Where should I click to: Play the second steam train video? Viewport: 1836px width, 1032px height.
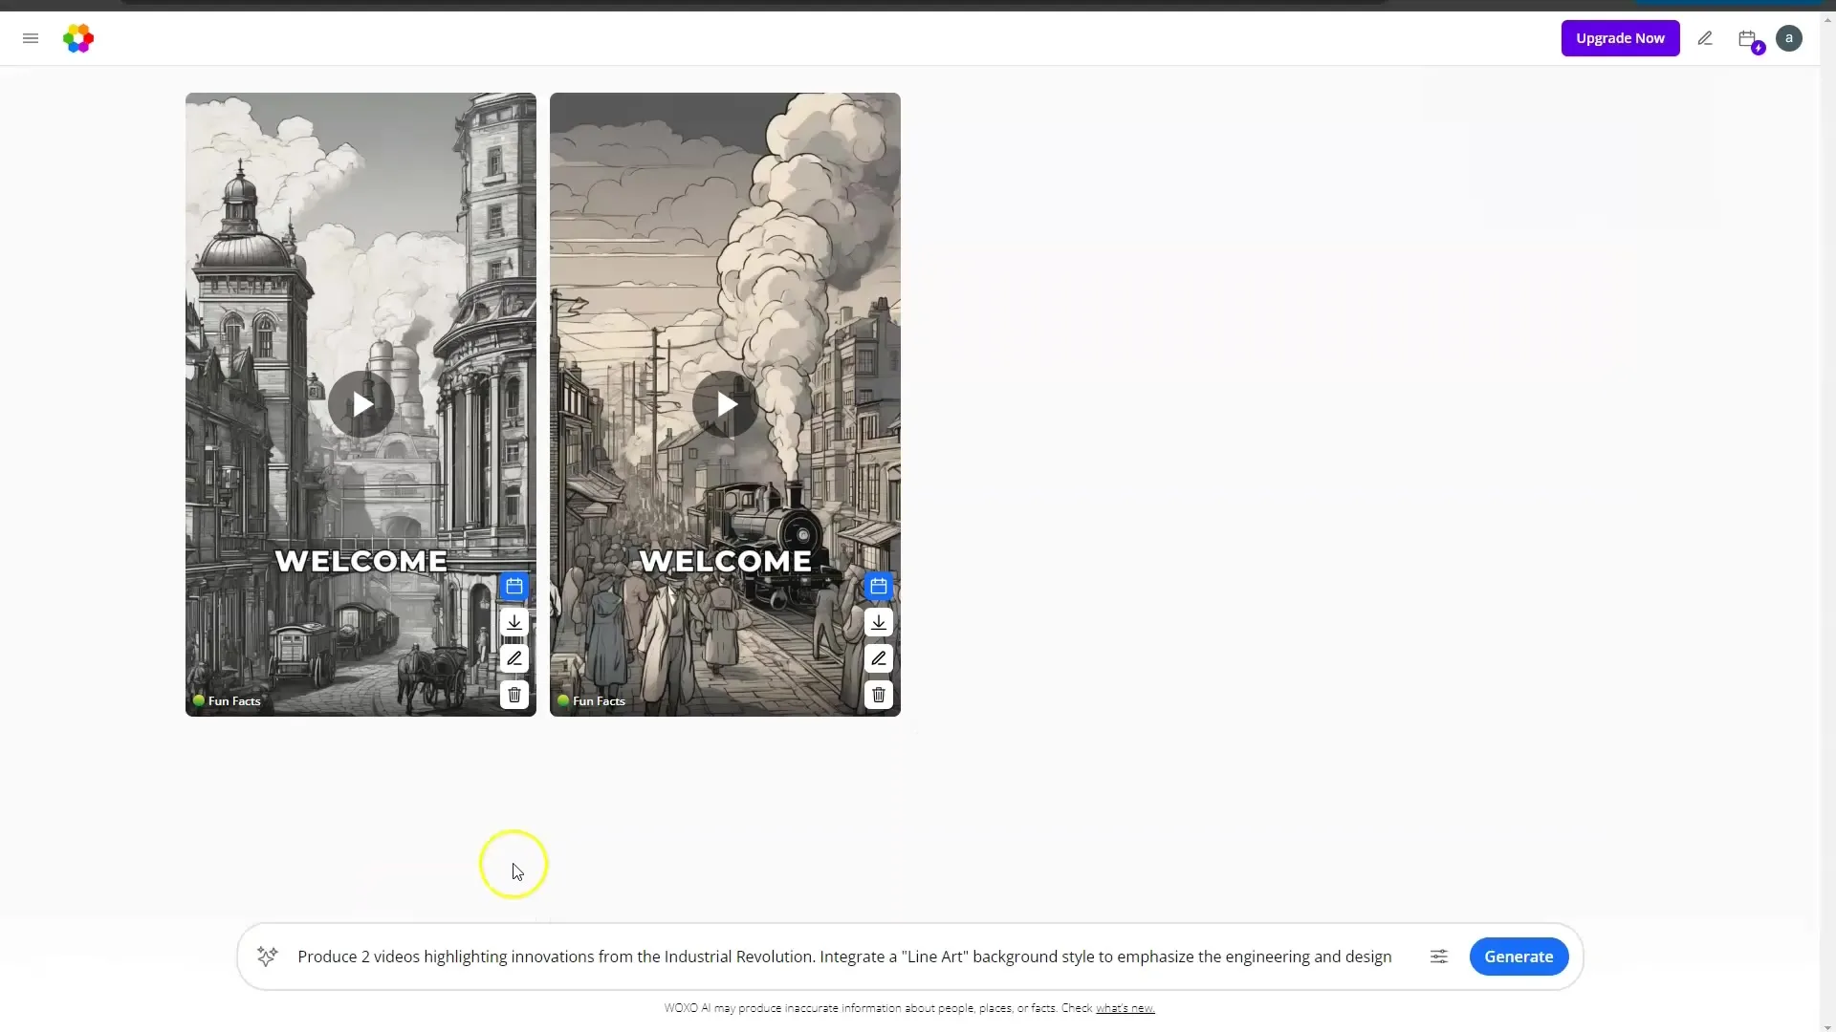click(725, 403)
